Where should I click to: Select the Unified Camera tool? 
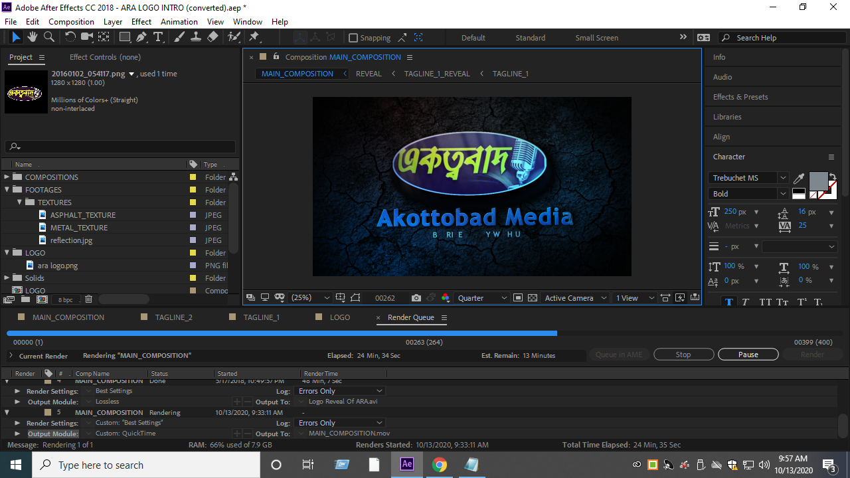(x=87, y=37)
